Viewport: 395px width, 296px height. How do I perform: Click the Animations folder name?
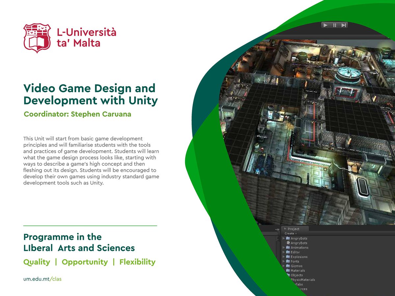pos(300,248)
